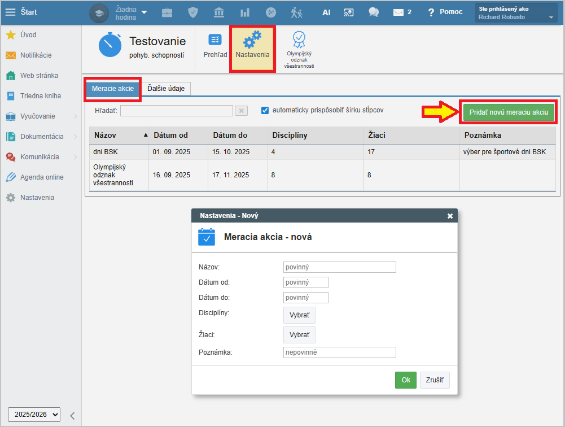This screenshot has height=427, width=565.
Task: Switch to the Ďalšie údaje tab
Action: tap(166, 89)
